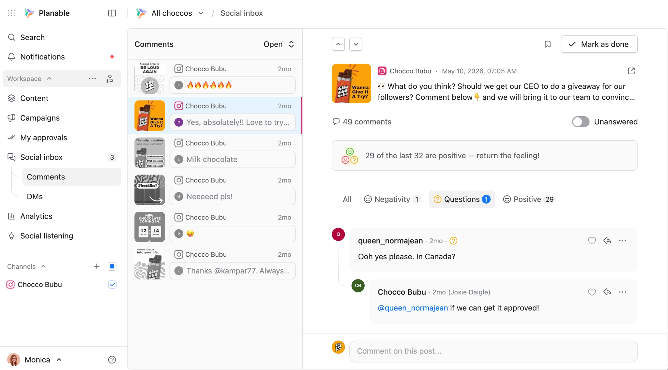Open the Open status filter dropdown
The image size is (668, 370).
[279, 44]
